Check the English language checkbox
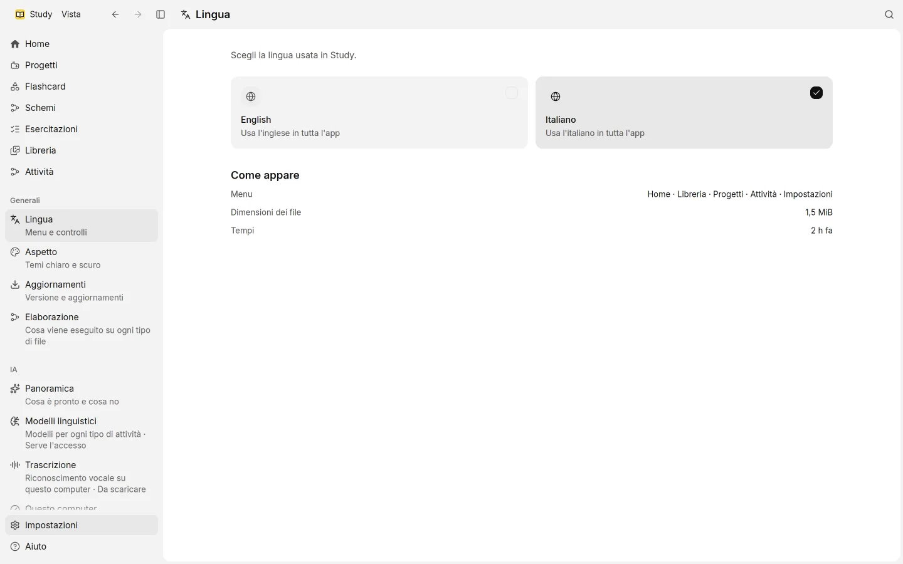903x564 pixels. pos(512,93)
